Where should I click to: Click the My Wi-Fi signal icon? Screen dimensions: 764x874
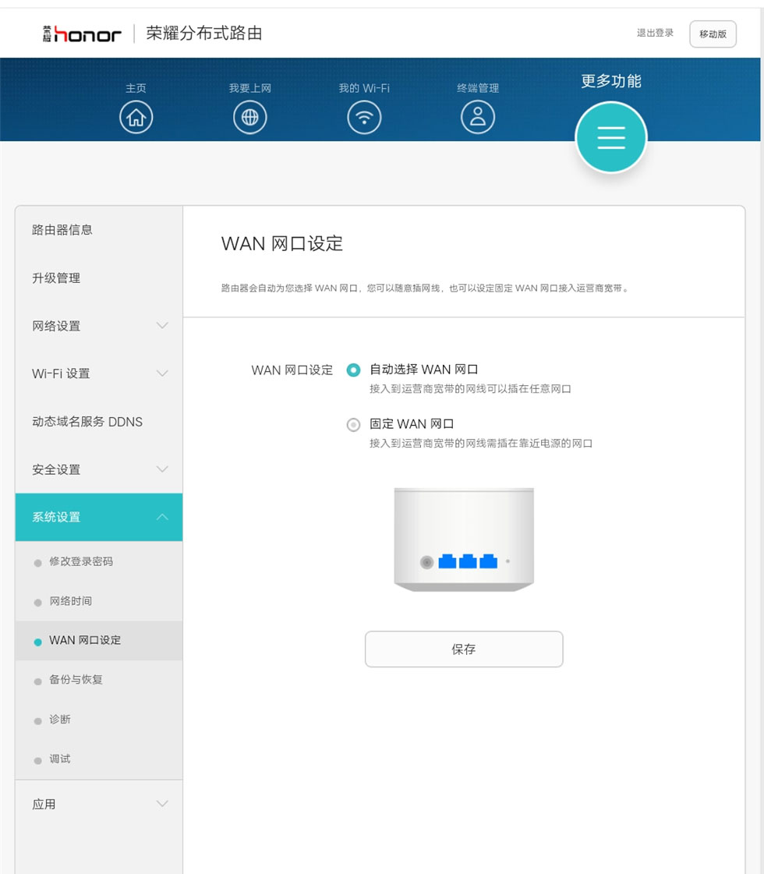pos(363,118)
